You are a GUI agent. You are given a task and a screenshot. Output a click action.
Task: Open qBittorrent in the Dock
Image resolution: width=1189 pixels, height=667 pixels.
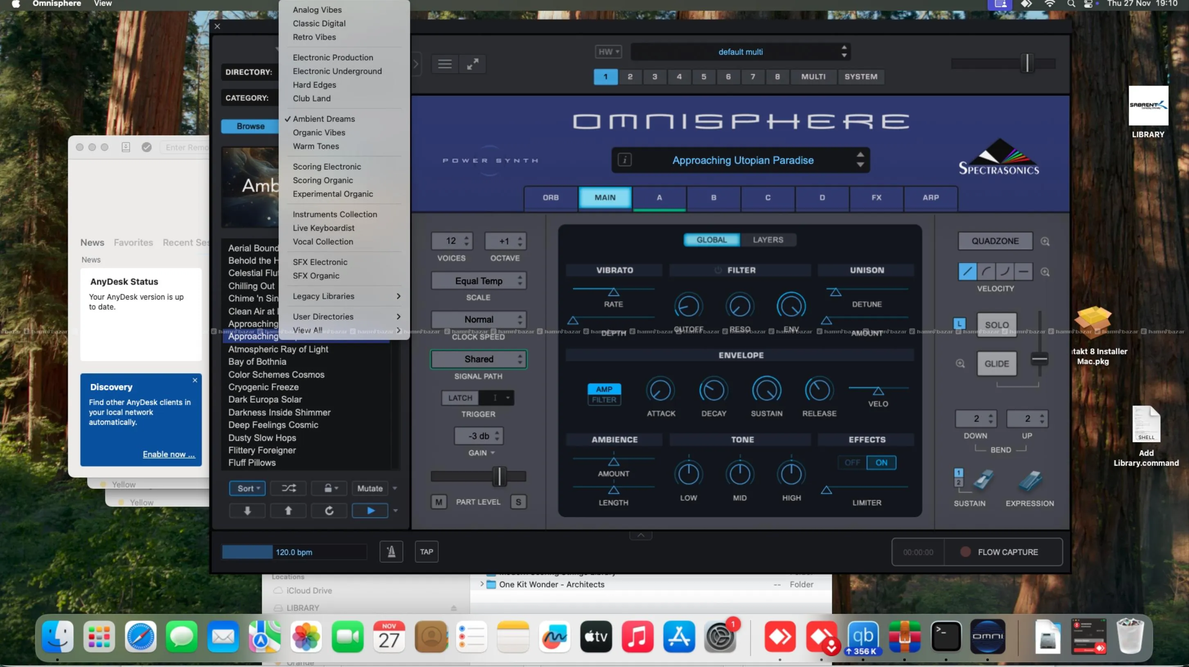pos(863,637)
